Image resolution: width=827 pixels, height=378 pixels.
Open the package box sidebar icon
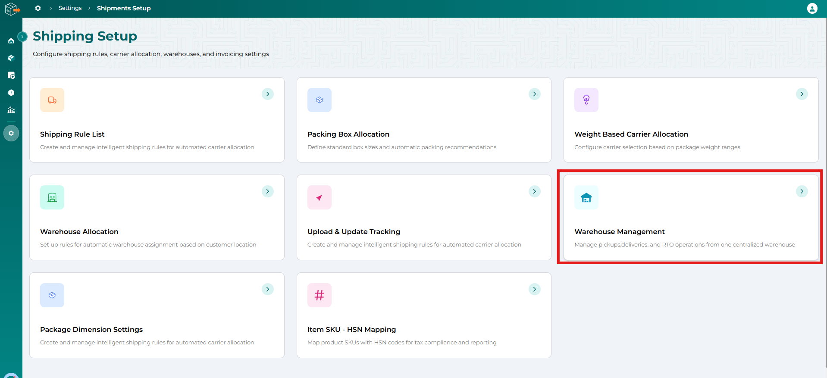coord(11,58)
